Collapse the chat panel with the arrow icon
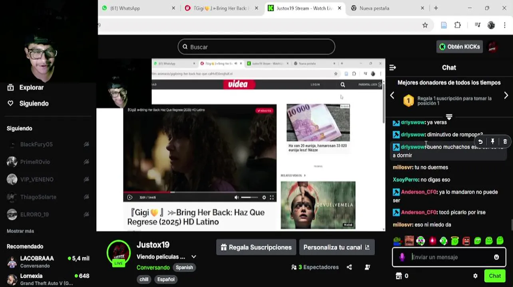The width and height of the screenshot is (513, 287). point(392,68)
